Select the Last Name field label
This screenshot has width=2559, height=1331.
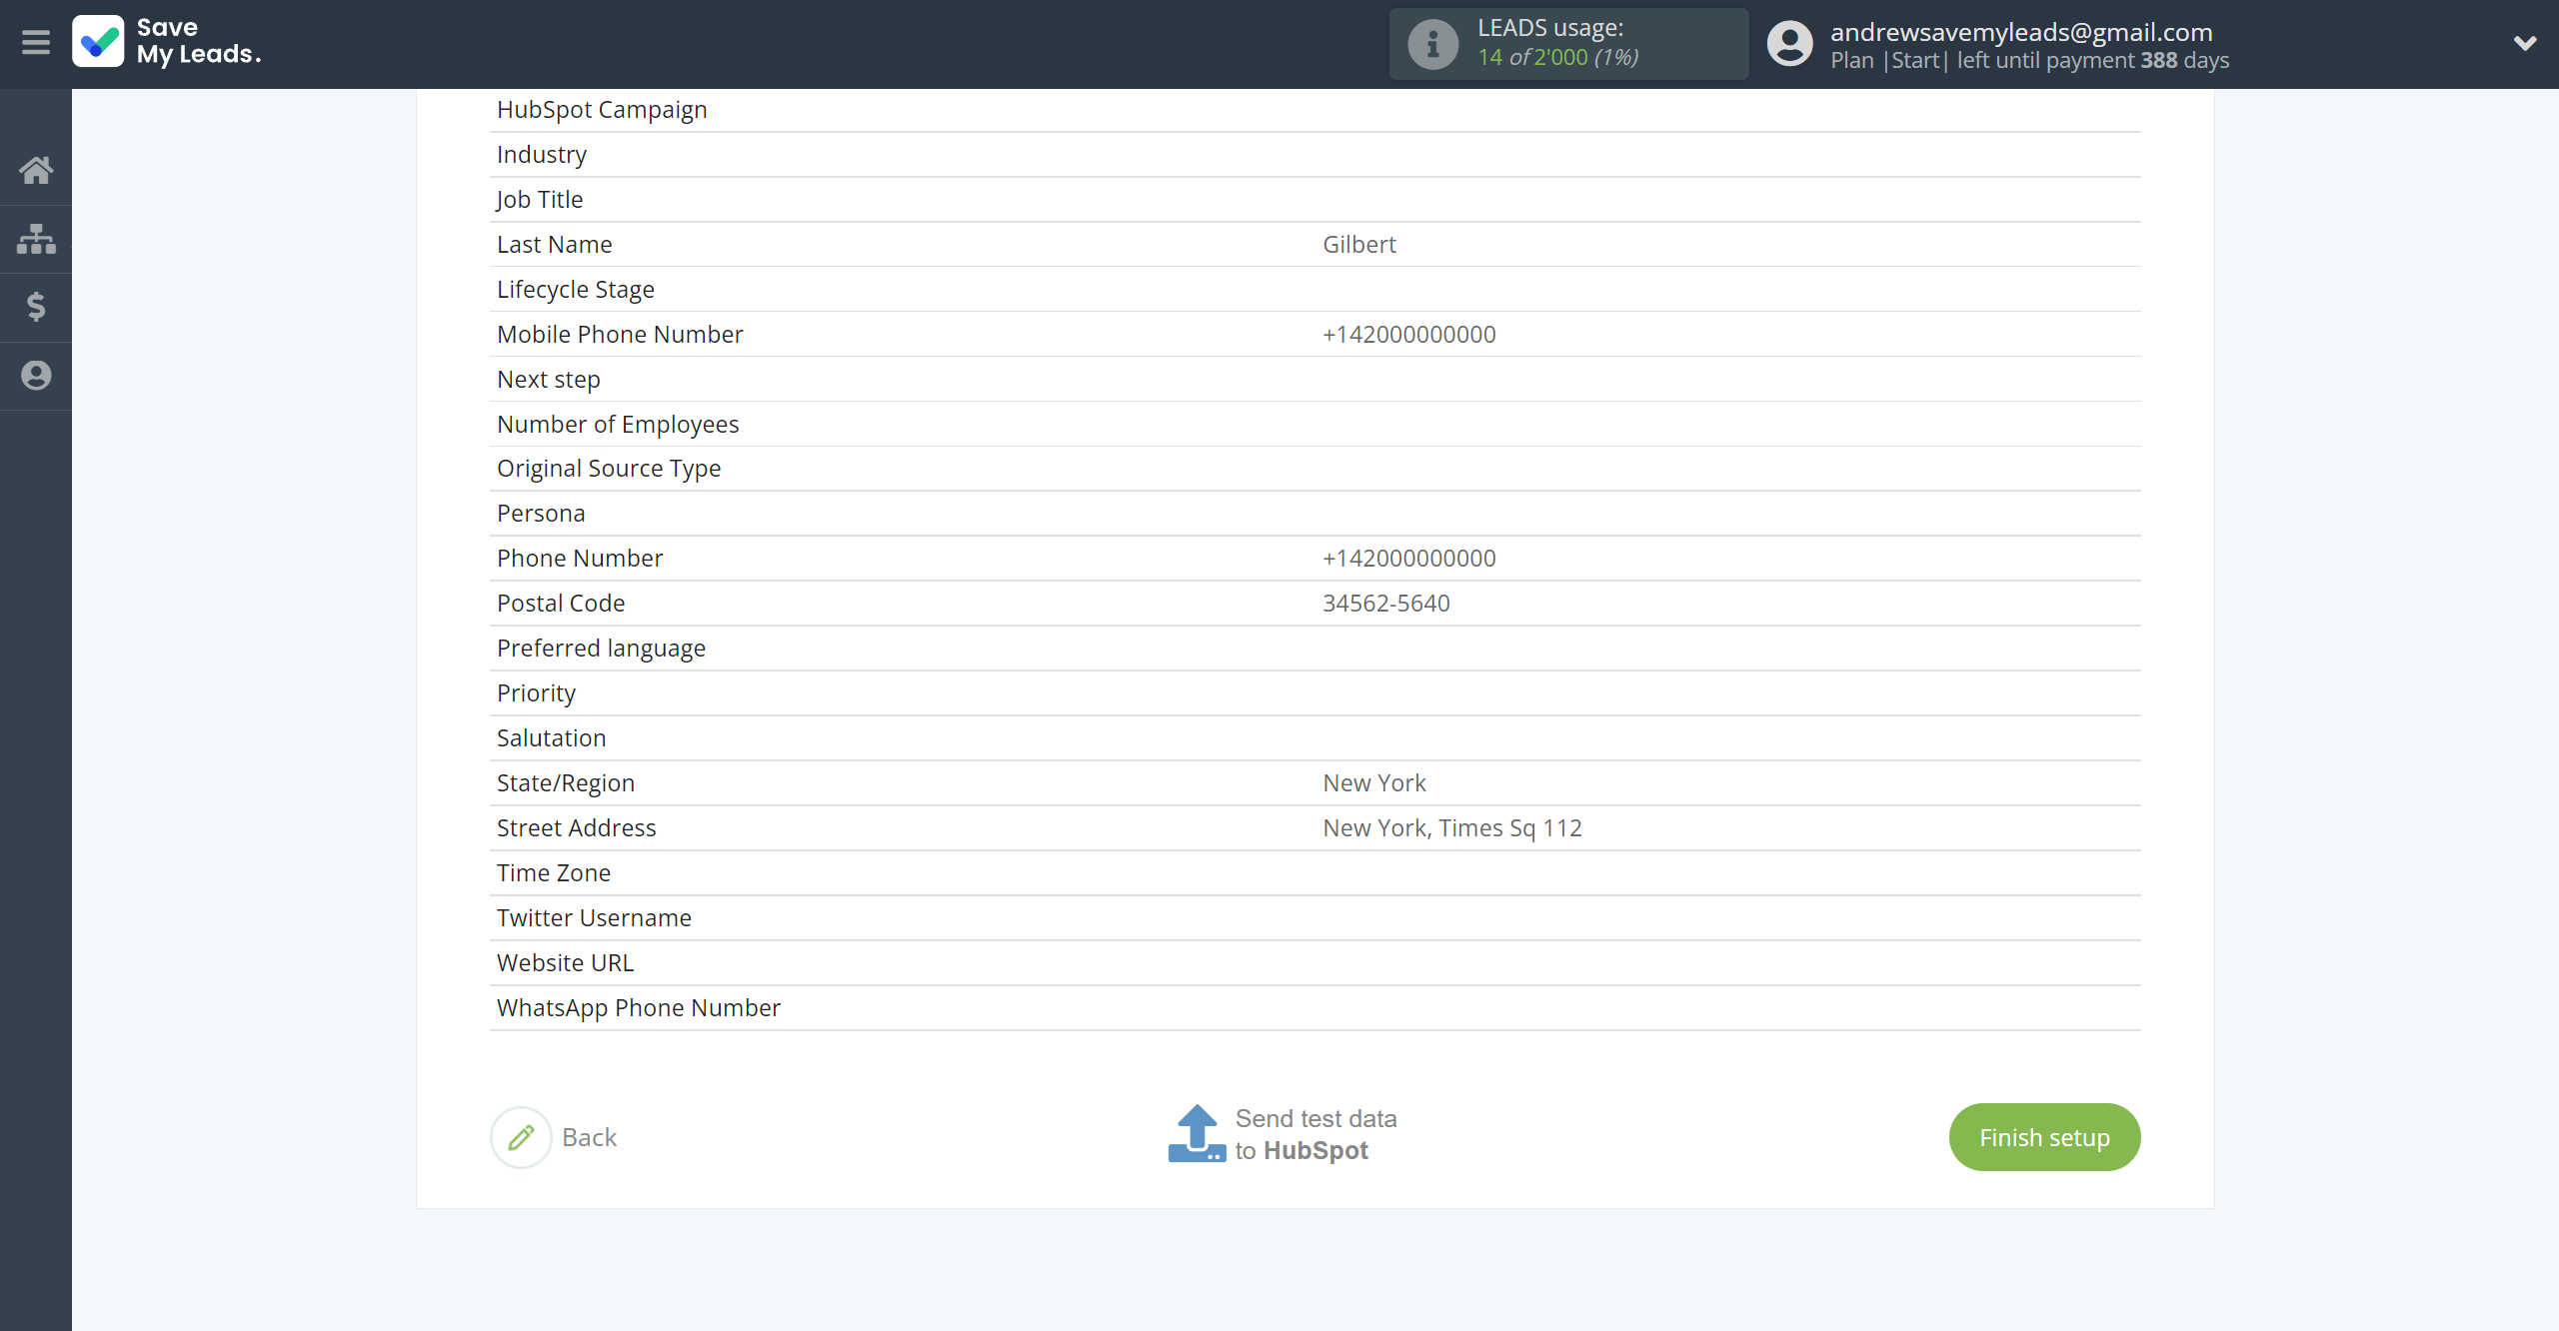coord(554,245)
